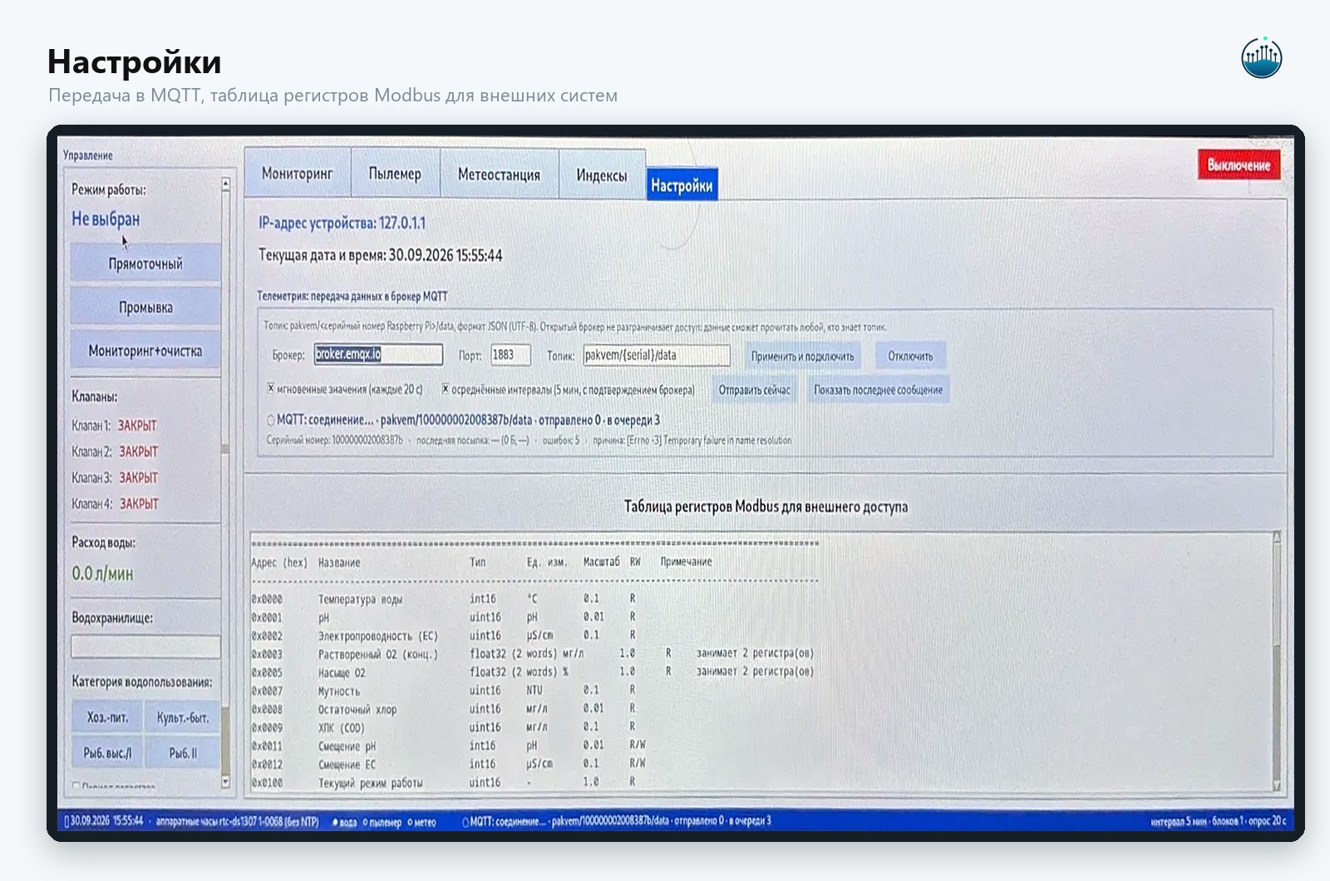Select the Индексы tab
This screenshot has height=881, width=1330.
pyautogui.click(x=602, y=175)
